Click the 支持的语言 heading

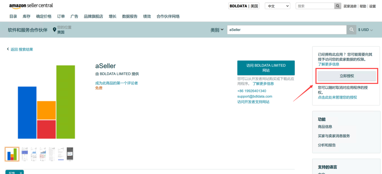click(328, 167)
